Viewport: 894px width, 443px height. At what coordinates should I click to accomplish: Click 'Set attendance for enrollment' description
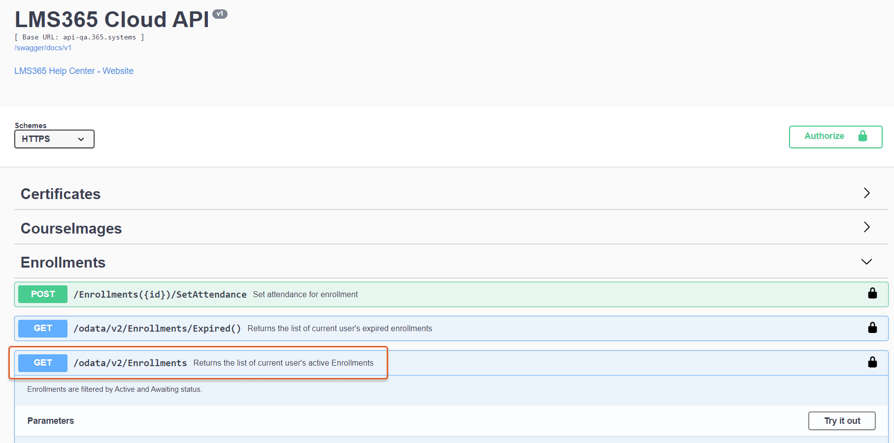pyautogui.click(x=305, y=295)
